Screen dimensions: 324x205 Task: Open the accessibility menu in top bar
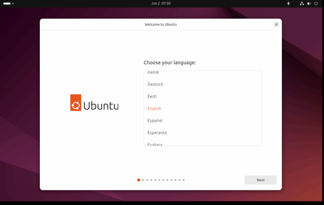[x=289, y=3]
